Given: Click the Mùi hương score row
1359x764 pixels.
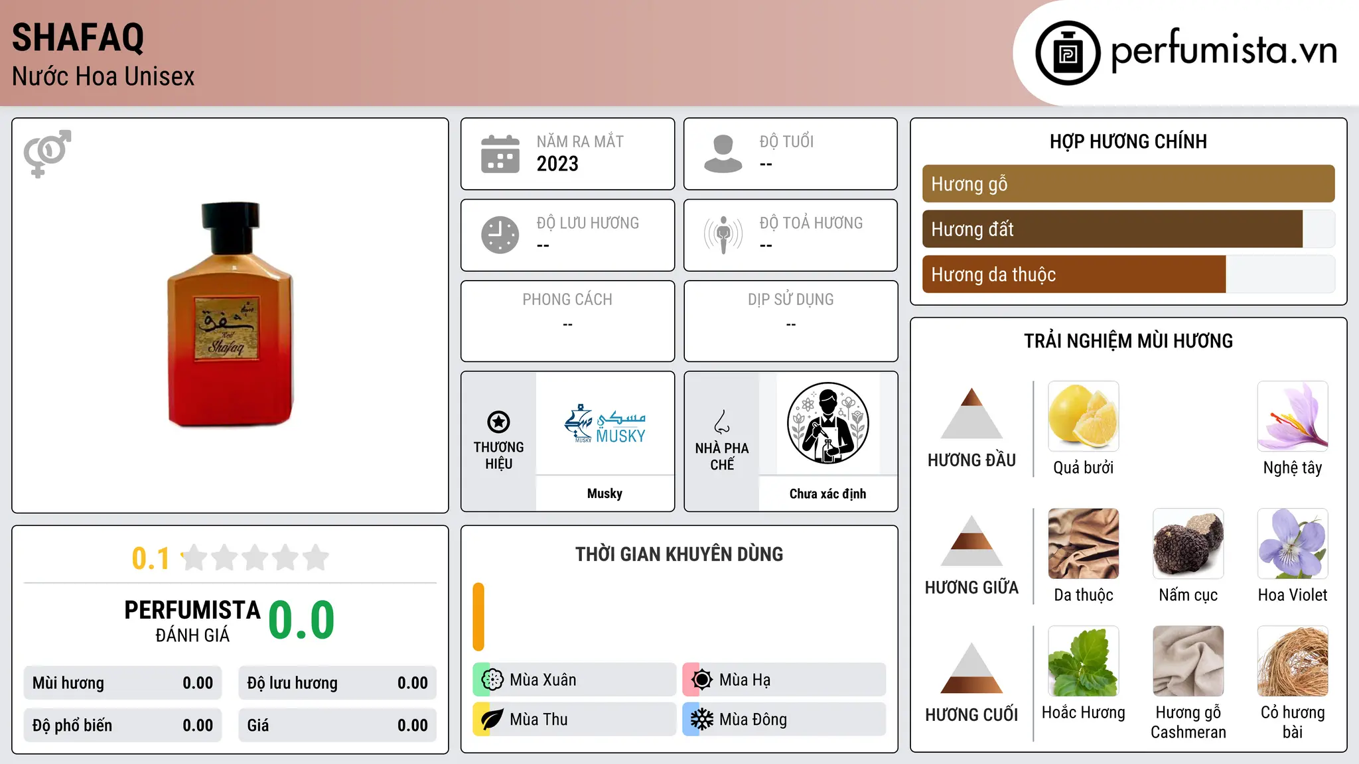Looking at the screenshot, I should (123, 683).
